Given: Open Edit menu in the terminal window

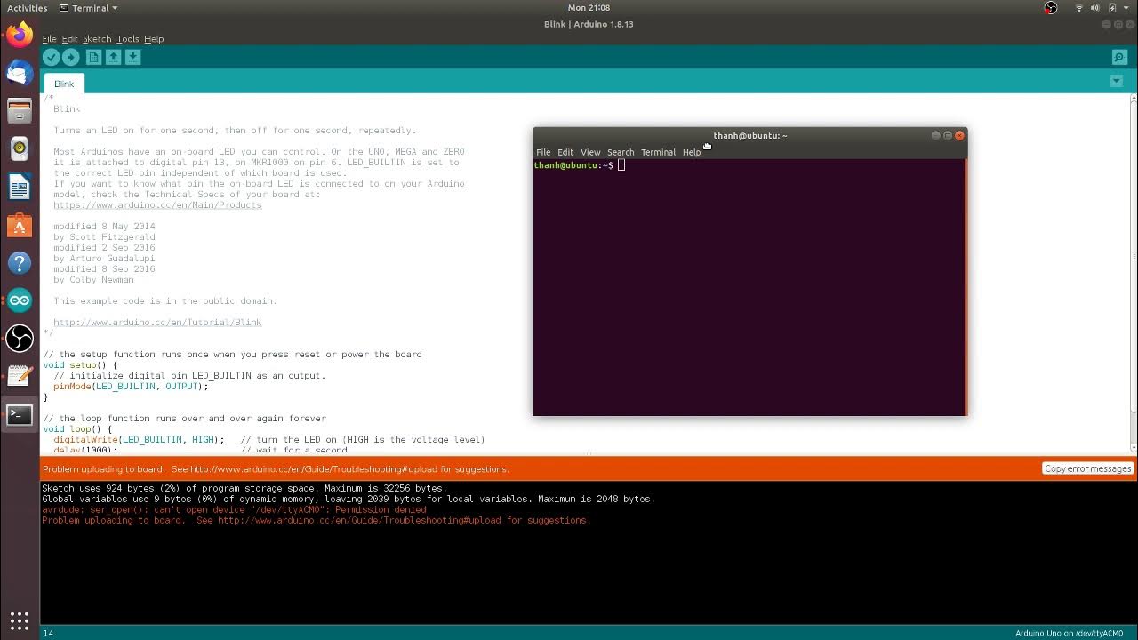Looking at the screenshot, I should pos(565,152).
